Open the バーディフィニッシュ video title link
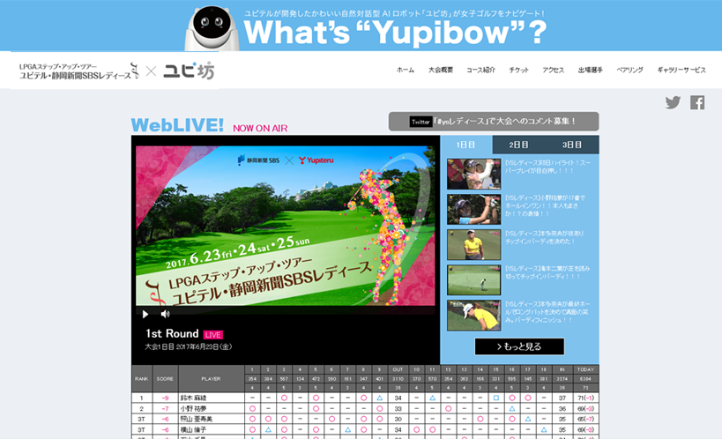722x439 pixels. (547, 312)
